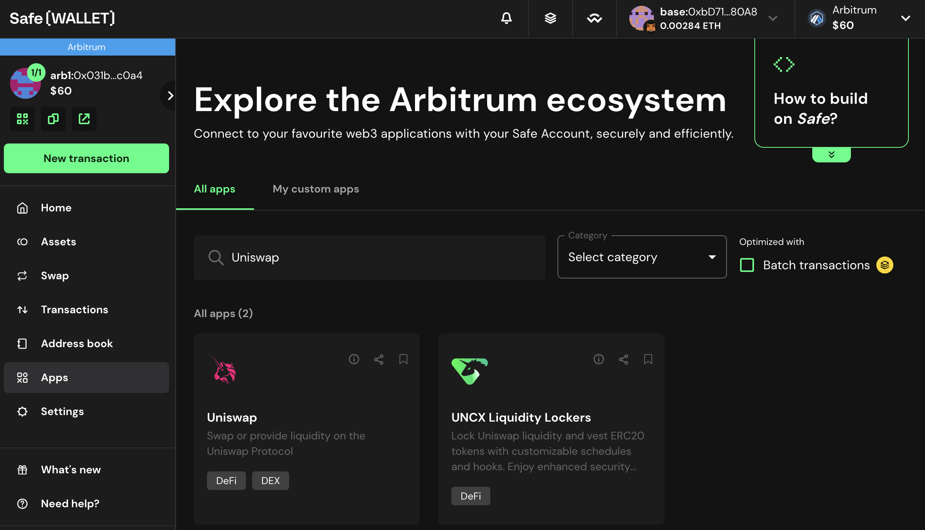Click the share icon on UNCX Liquidity app

pyautogui.click(x=623, y=359)
